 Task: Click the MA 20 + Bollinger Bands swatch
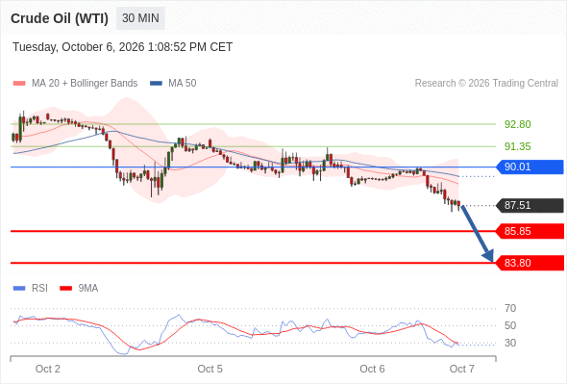coord(19,84)
